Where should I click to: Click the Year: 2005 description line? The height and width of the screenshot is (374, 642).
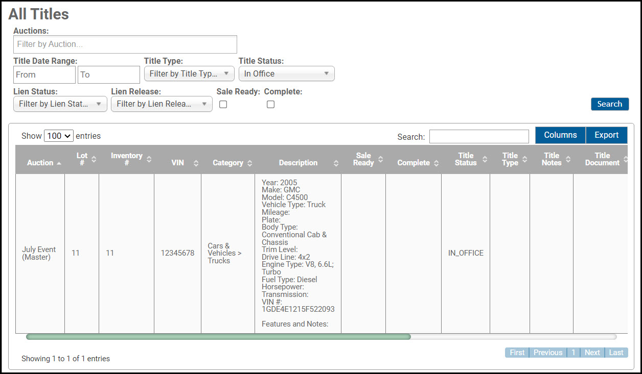tap(279, 182)
